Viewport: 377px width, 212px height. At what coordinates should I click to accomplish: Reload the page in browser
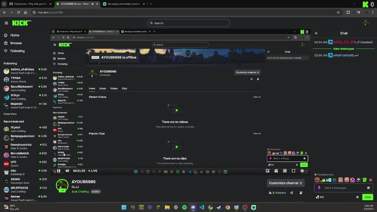point(19,12)
